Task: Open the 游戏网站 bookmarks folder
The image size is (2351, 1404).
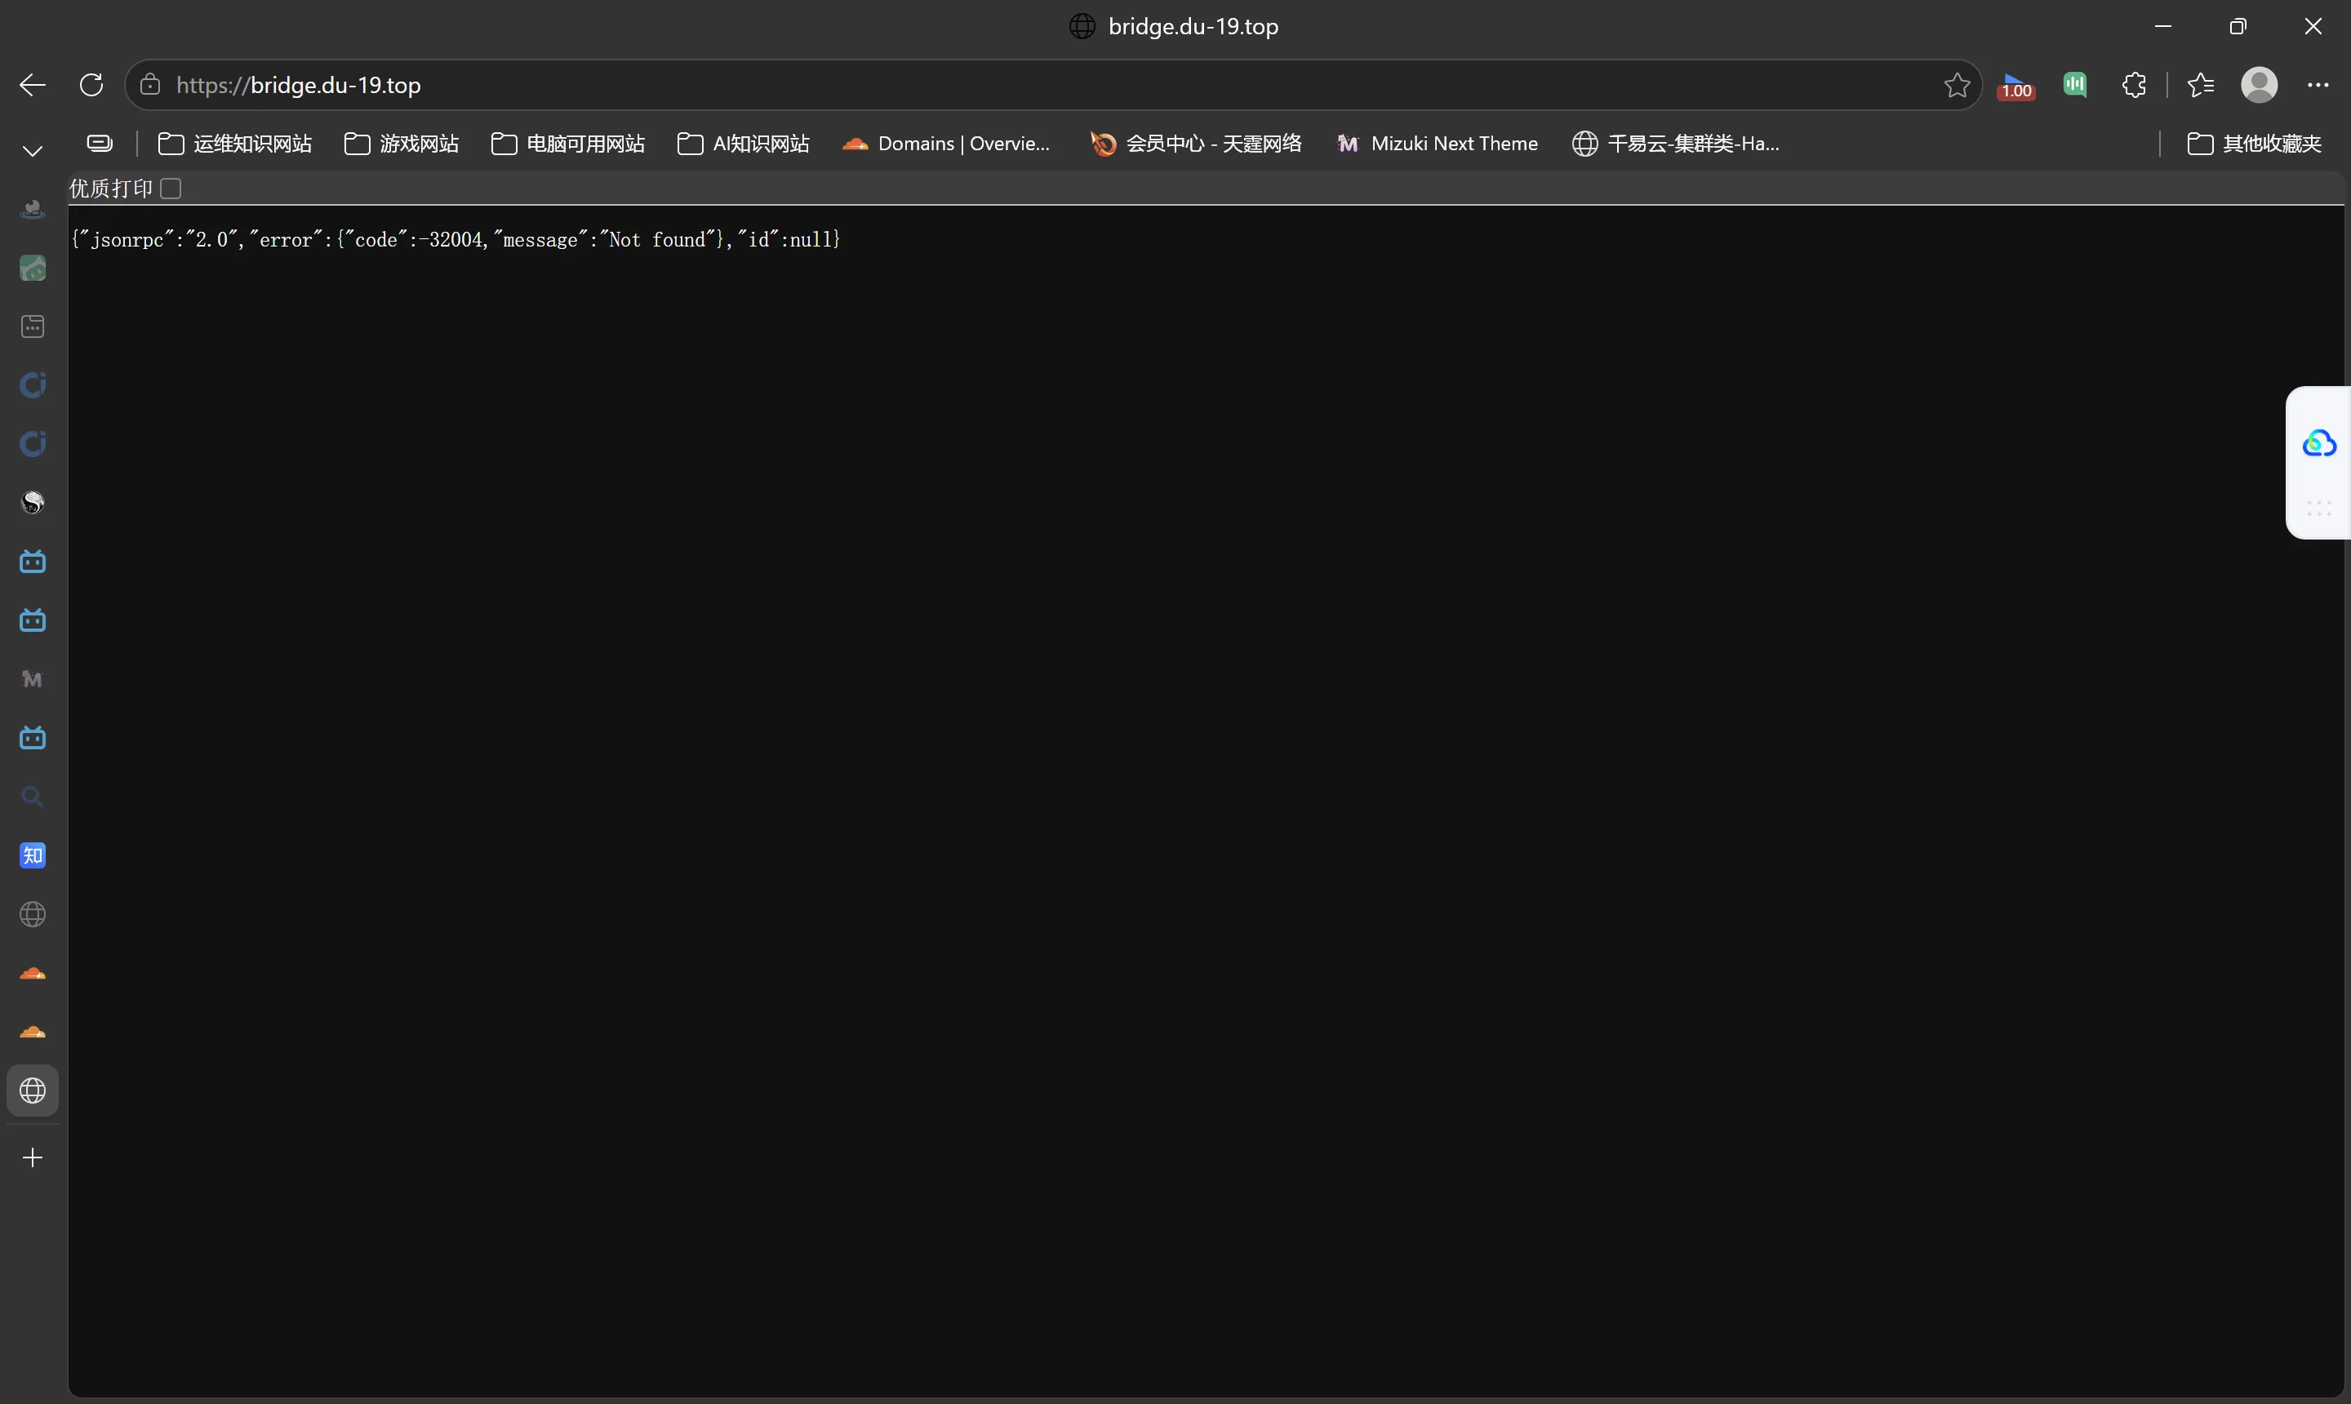Action: (x=401, y=143)
